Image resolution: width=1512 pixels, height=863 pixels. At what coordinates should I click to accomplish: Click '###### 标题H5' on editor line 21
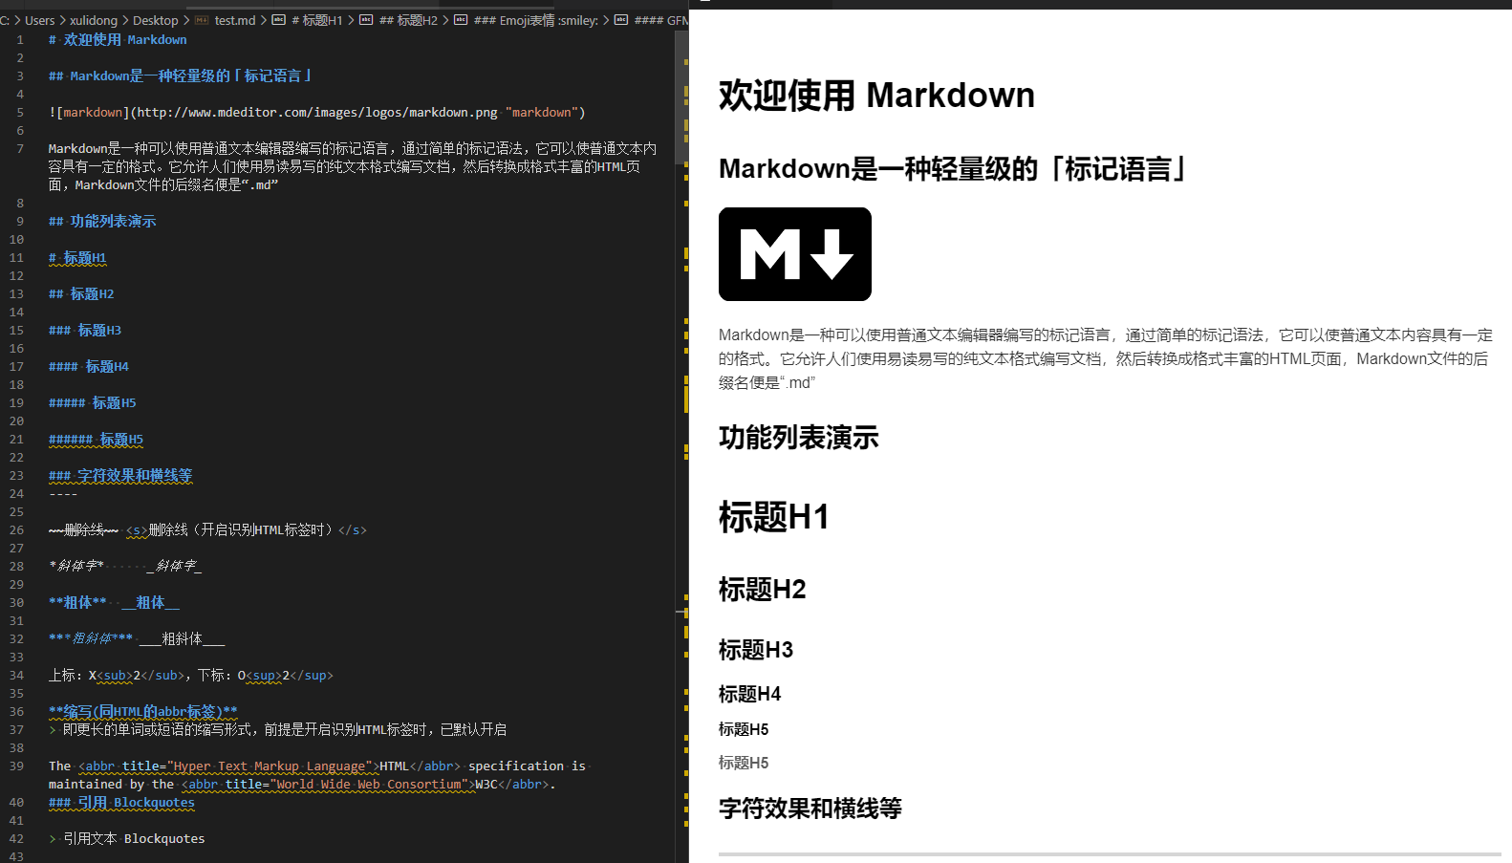96,439
